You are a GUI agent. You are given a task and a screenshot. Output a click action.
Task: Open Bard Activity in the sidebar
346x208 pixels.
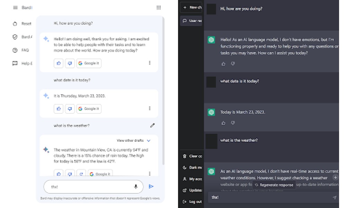[x=22, y=37]
